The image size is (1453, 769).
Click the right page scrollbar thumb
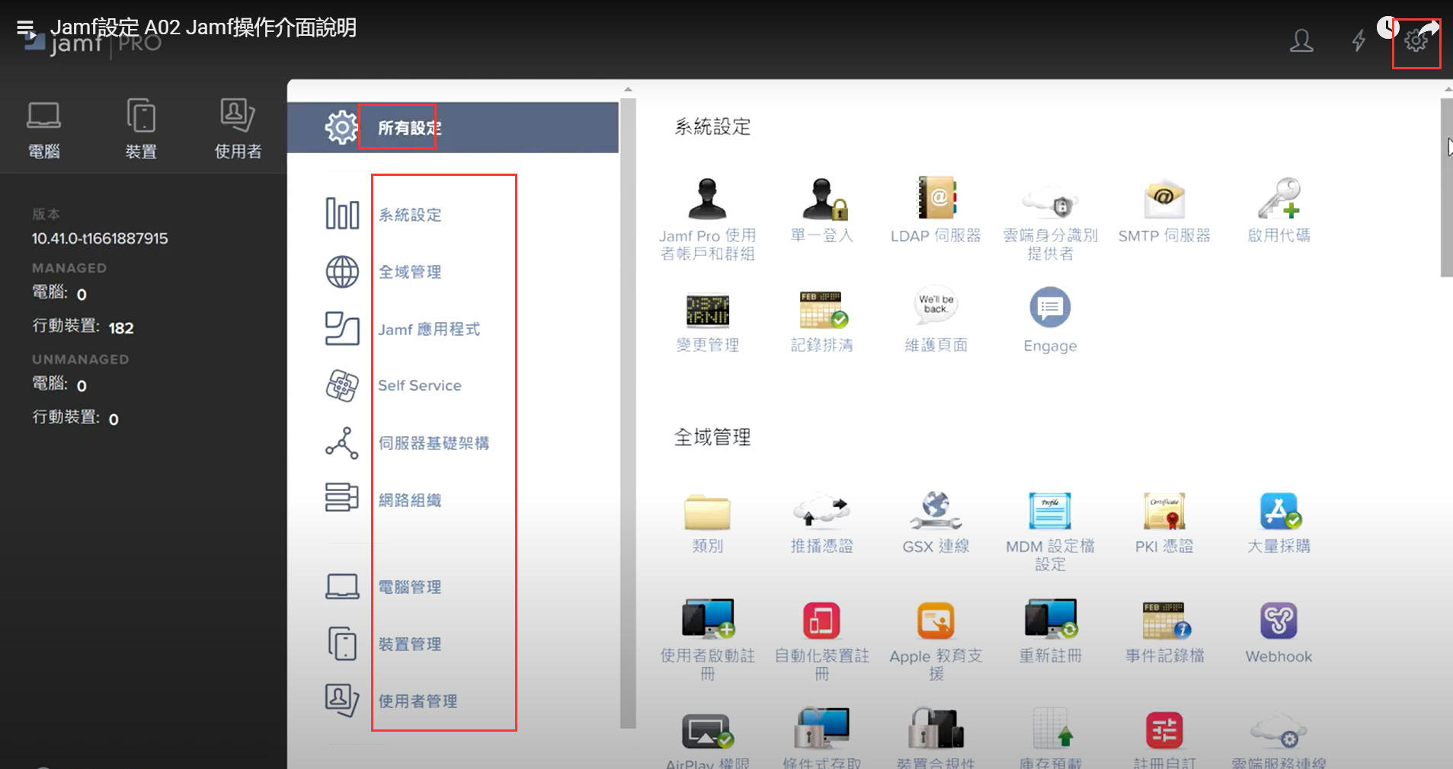(x=1446, y=187)
